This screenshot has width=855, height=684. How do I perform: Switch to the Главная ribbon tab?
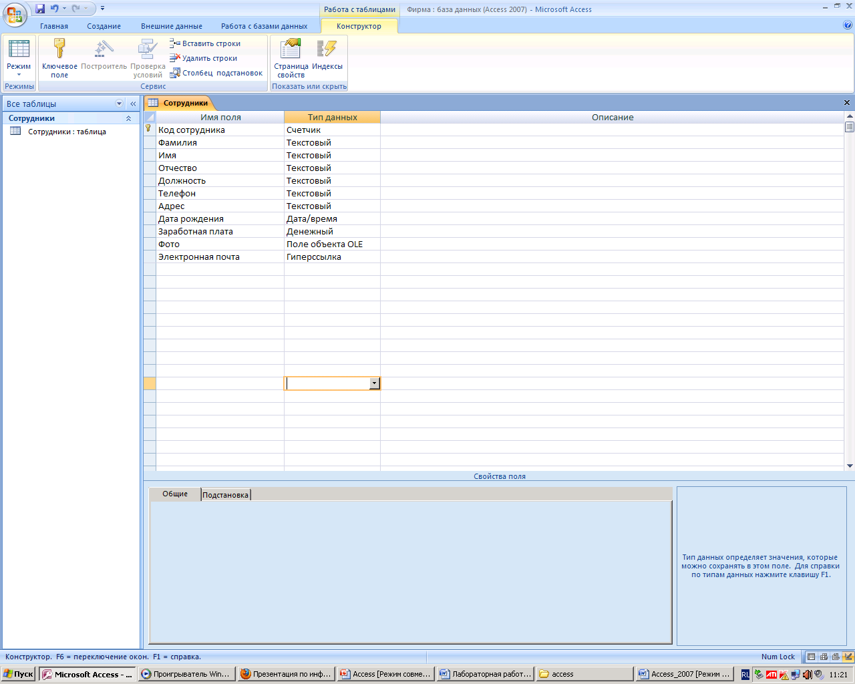[x=53, y=26]
